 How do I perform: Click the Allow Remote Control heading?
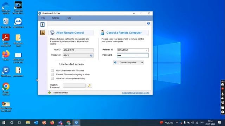(70, 33)
